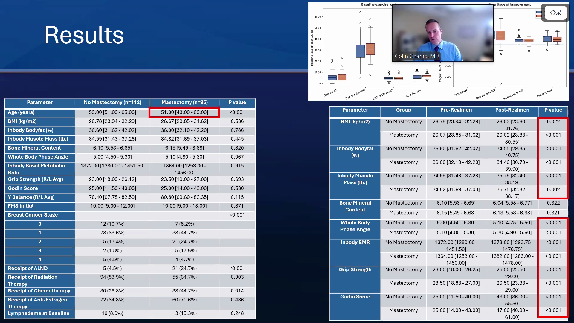
Task: Click the Results slide title
Action: (84, 35)
